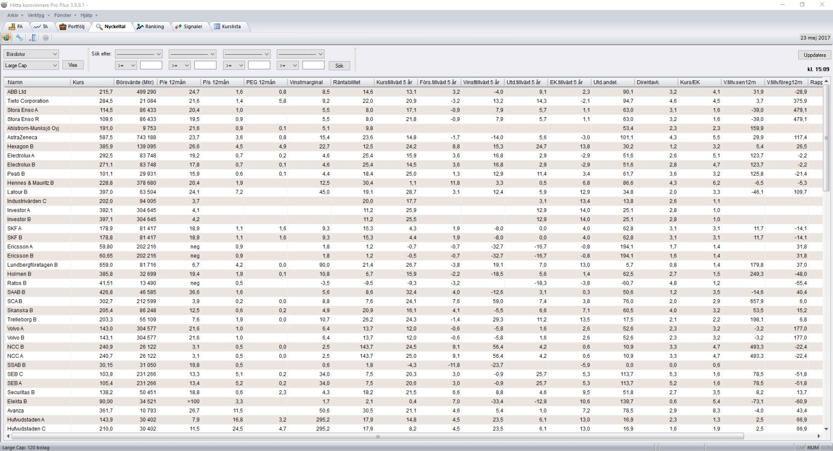Open the Arkiv menu

pos(14,15)
